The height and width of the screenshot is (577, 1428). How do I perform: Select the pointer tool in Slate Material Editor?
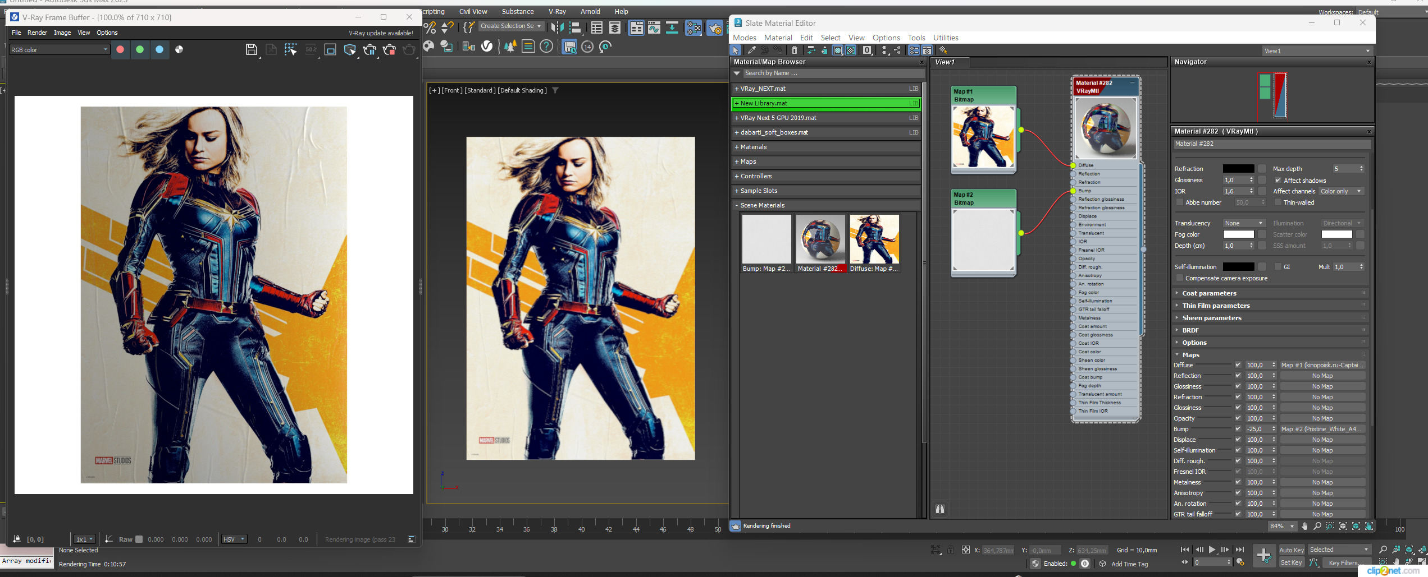736,50
